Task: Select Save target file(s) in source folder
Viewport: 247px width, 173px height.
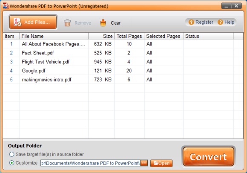Action: point(11,154)
